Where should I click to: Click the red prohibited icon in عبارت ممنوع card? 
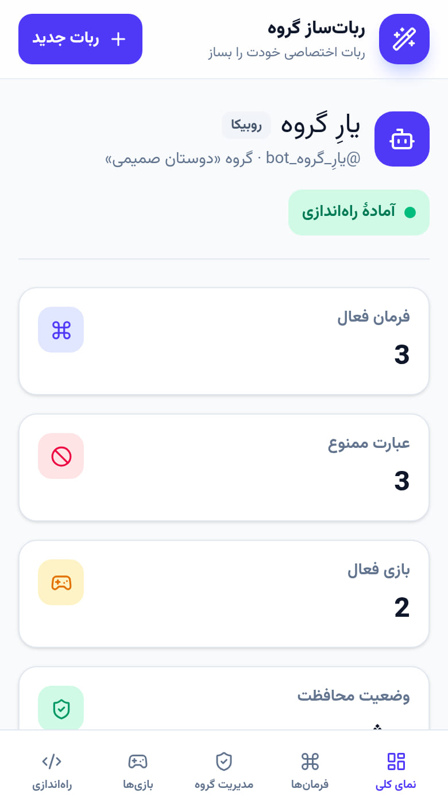coord(61,456)
